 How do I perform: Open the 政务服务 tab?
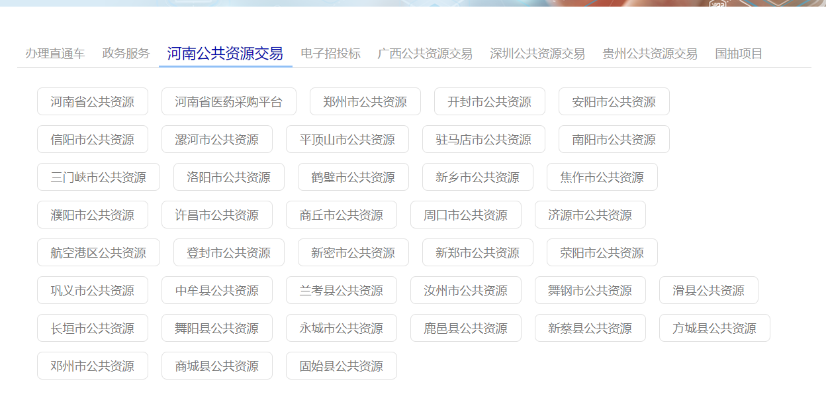(126, 54)
